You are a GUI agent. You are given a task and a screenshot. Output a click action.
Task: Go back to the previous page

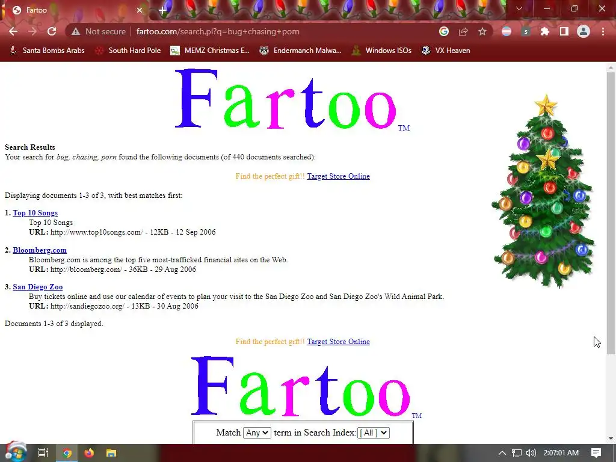(13, 31)
